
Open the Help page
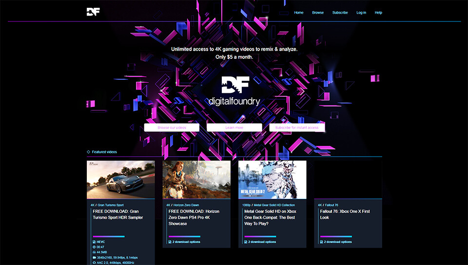point(378,13)
